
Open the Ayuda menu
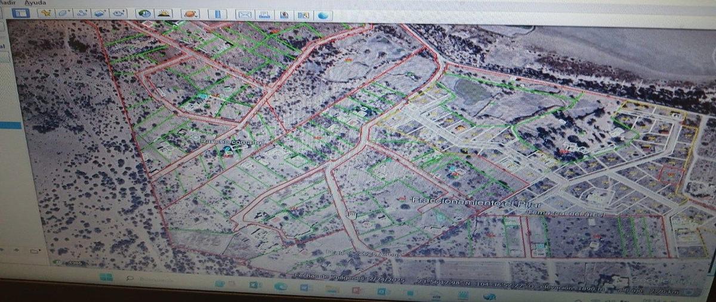[x=35, y=3]
